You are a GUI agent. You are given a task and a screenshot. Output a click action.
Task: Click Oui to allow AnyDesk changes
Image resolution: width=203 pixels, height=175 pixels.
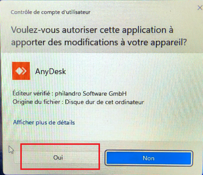pyautogui.click(x=58, y=157)
